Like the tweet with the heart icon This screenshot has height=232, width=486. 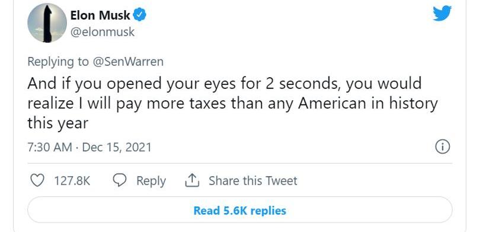pyautogui.click(x=37, y=180)
